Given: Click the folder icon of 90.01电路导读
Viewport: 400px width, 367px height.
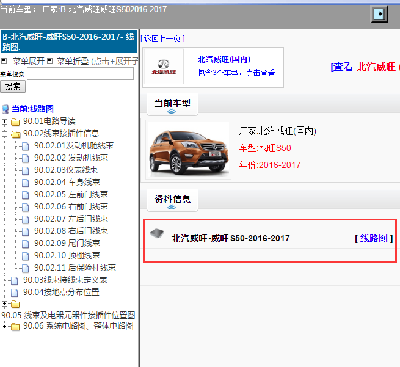Looking at the screenshot, I should coord(15,122).
